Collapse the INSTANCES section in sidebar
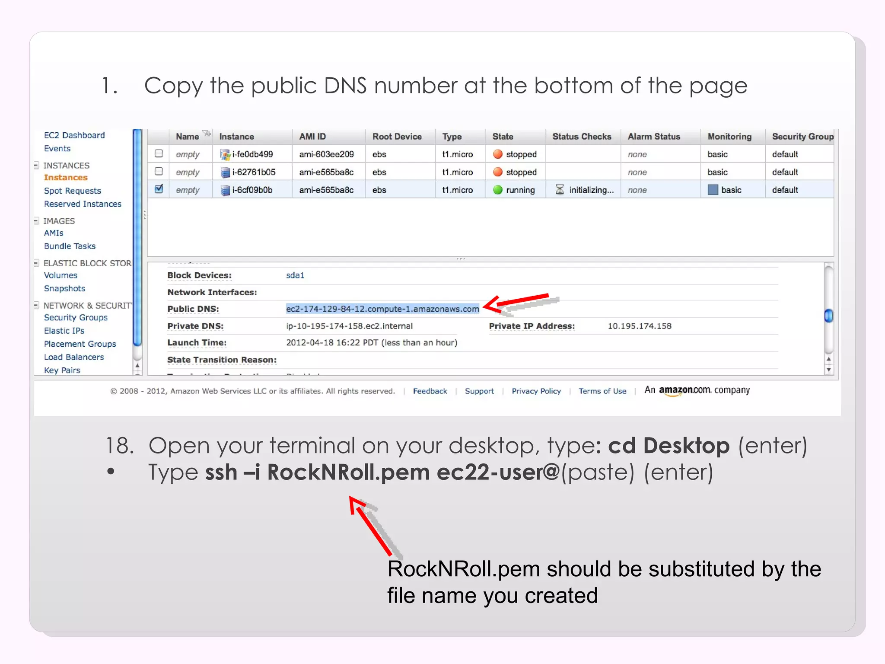Screen dimensions: 885x664 (x=37, y=166)
